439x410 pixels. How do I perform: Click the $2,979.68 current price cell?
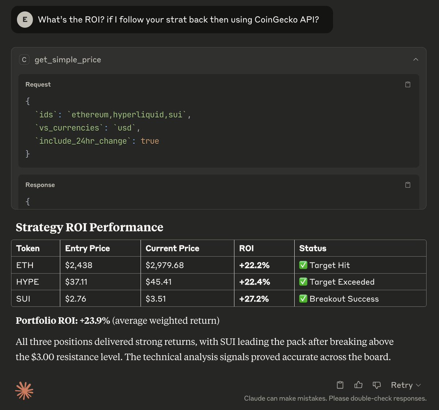187,265
